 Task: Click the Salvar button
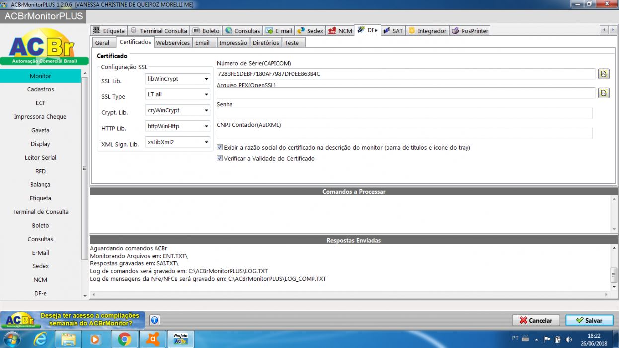589,320
